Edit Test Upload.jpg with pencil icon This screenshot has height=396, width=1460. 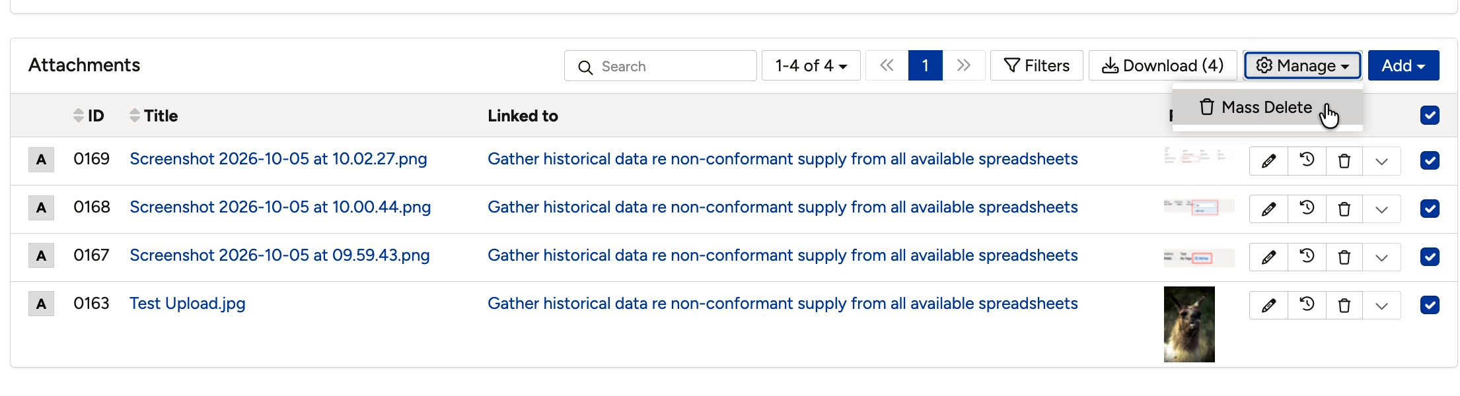1268,306
